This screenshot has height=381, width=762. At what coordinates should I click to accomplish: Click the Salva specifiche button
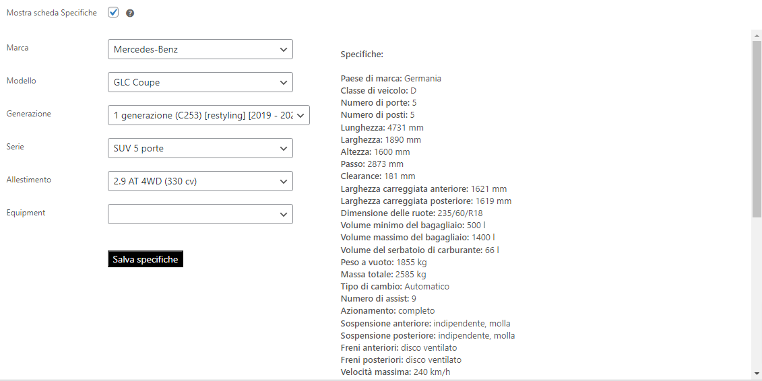[146, 259]
